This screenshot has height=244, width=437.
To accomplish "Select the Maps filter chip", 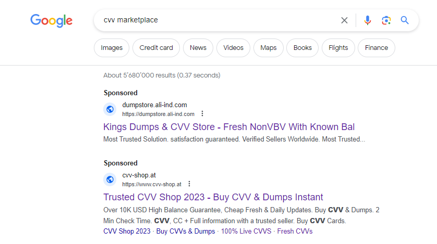I will pos(269,48).
